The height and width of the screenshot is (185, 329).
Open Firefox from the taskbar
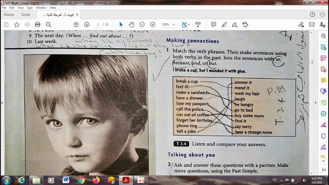coord(96,180)
